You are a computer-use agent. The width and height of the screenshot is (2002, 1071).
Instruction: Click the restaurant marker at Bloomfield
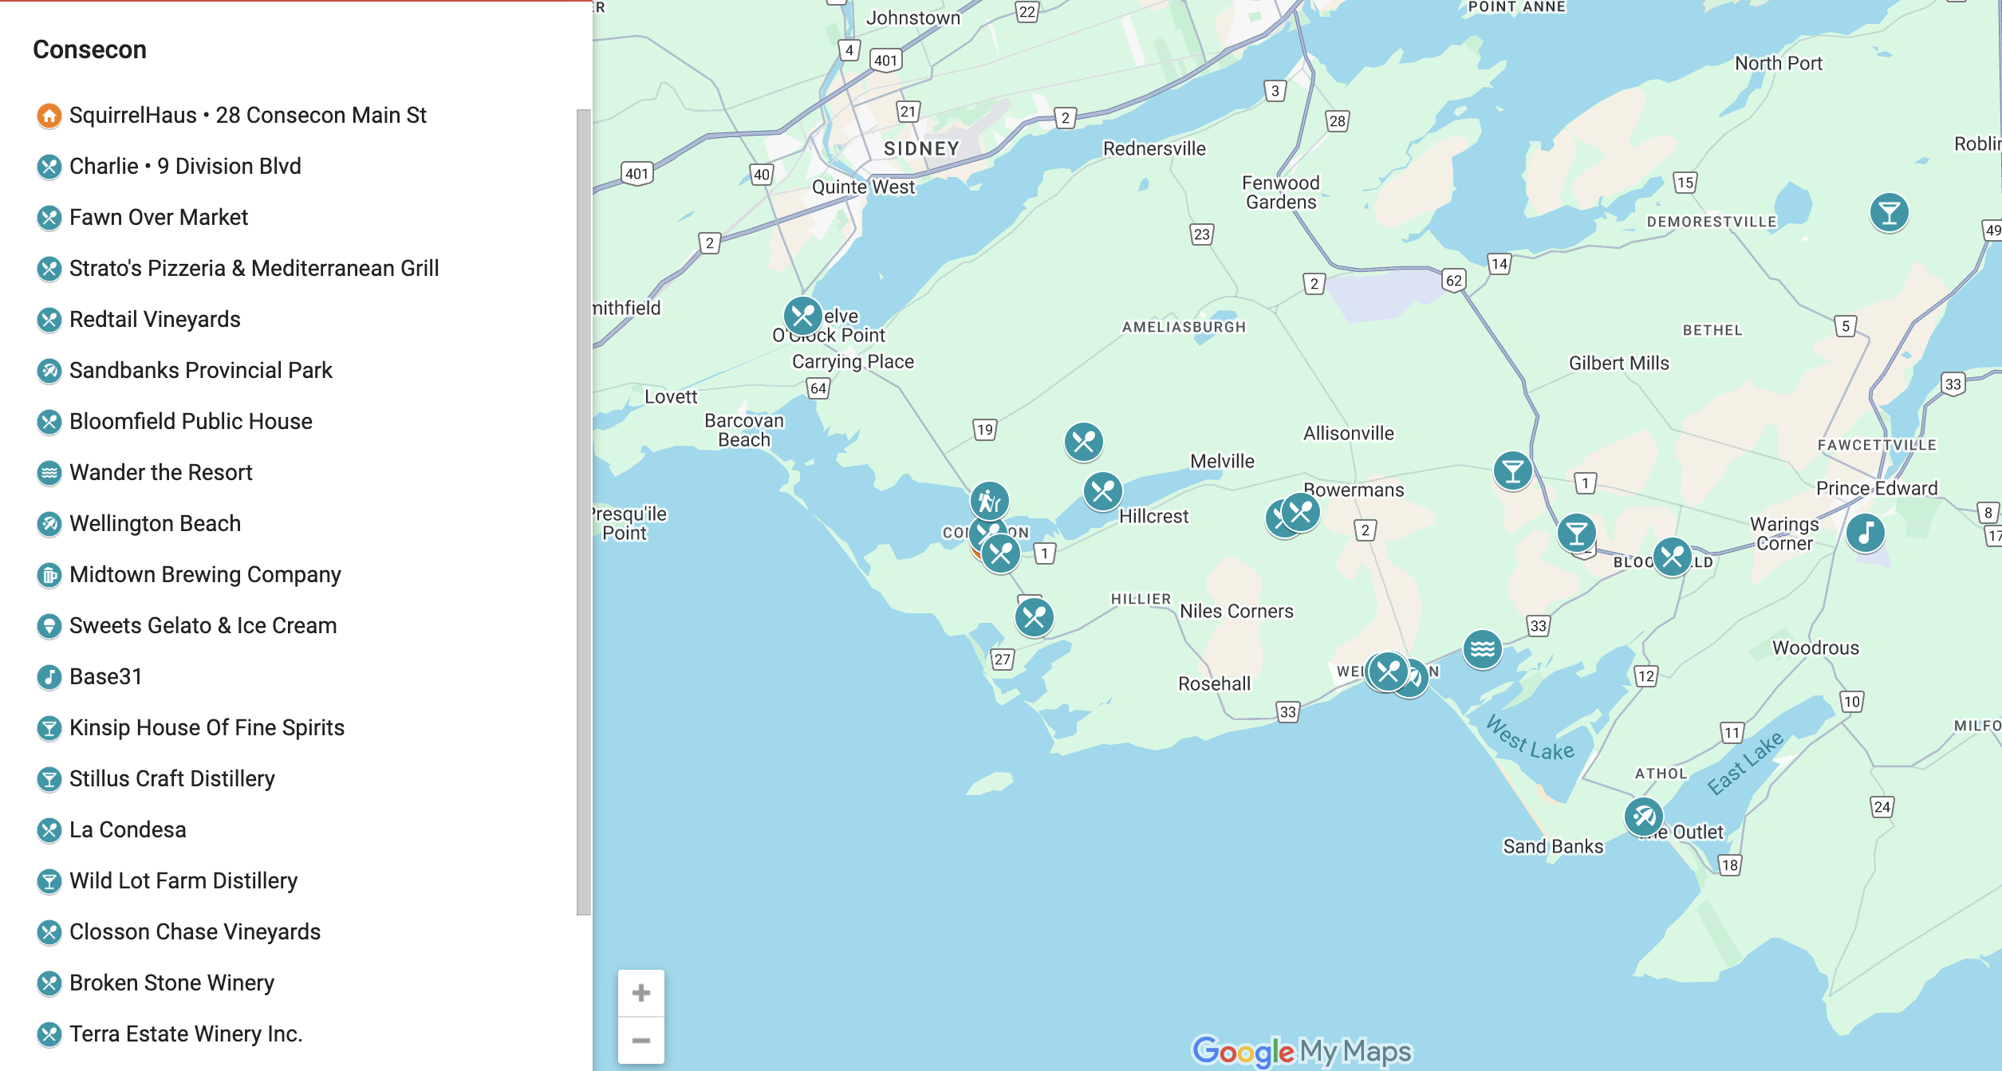coord(1673,556)
